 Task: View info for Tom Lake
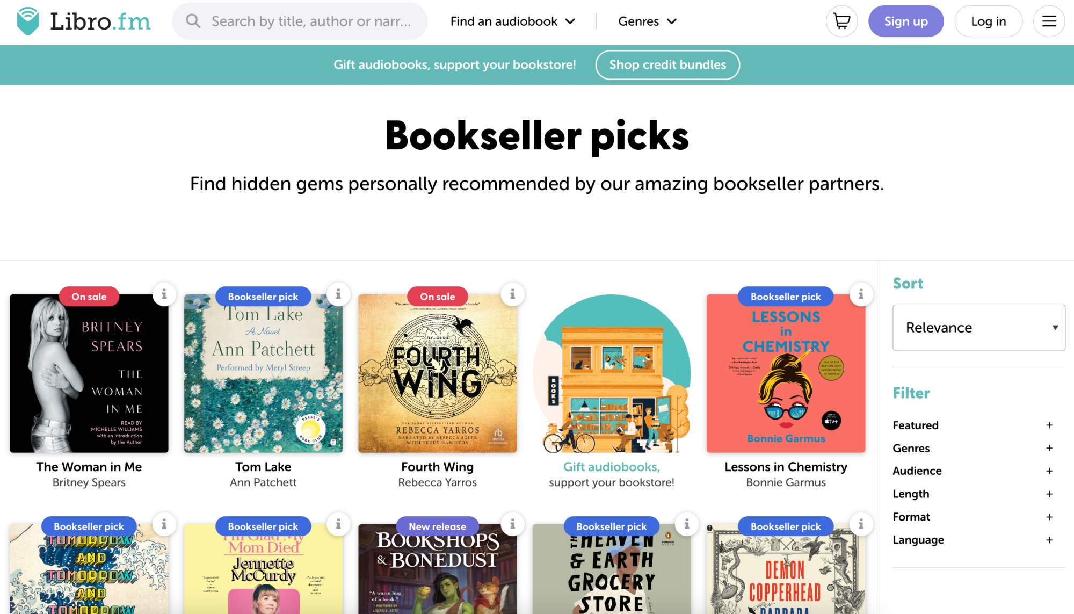click(x=338, y=294)
